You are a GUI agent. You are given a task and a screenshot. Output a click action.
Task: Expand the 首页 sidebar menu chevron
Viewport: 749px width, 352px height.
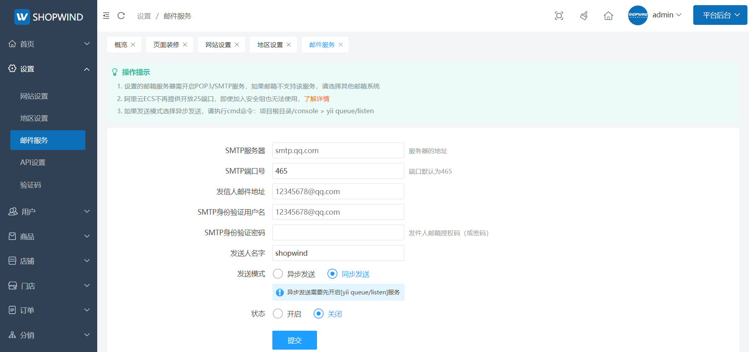(x=87, y=44)
